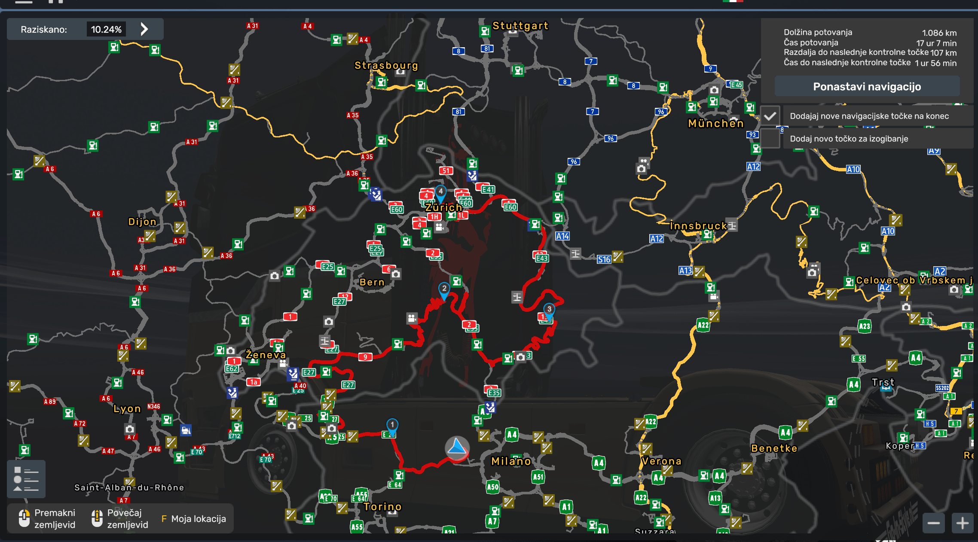Toggle 'Dodajaj nove navigacijske točke na konec' checkbox
The width and height of the screenshot is (978, 542).
[770, 116]
